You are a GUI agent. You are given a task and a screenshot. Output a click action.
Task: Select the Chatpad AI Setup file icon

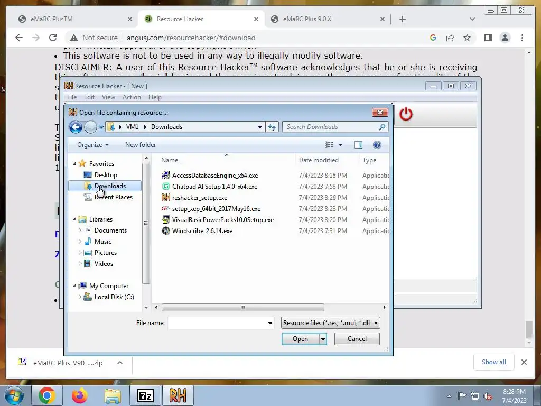[x=166, y=187]
